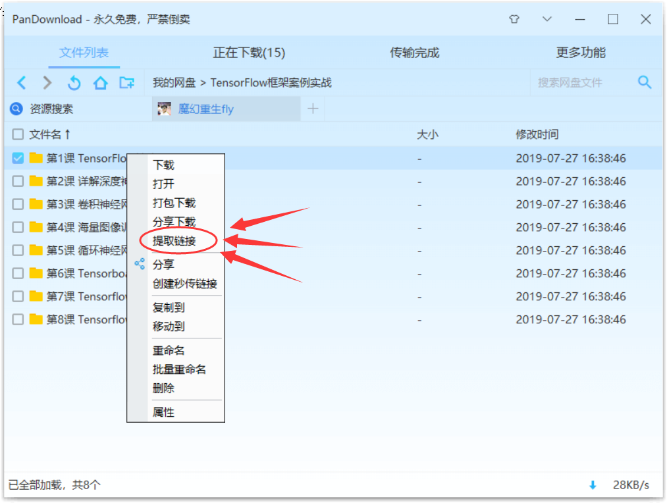Toggle the select-all checkbox beside 文件名
The width and height of the screenshot is (667, 503).
[x=18, y=134]
